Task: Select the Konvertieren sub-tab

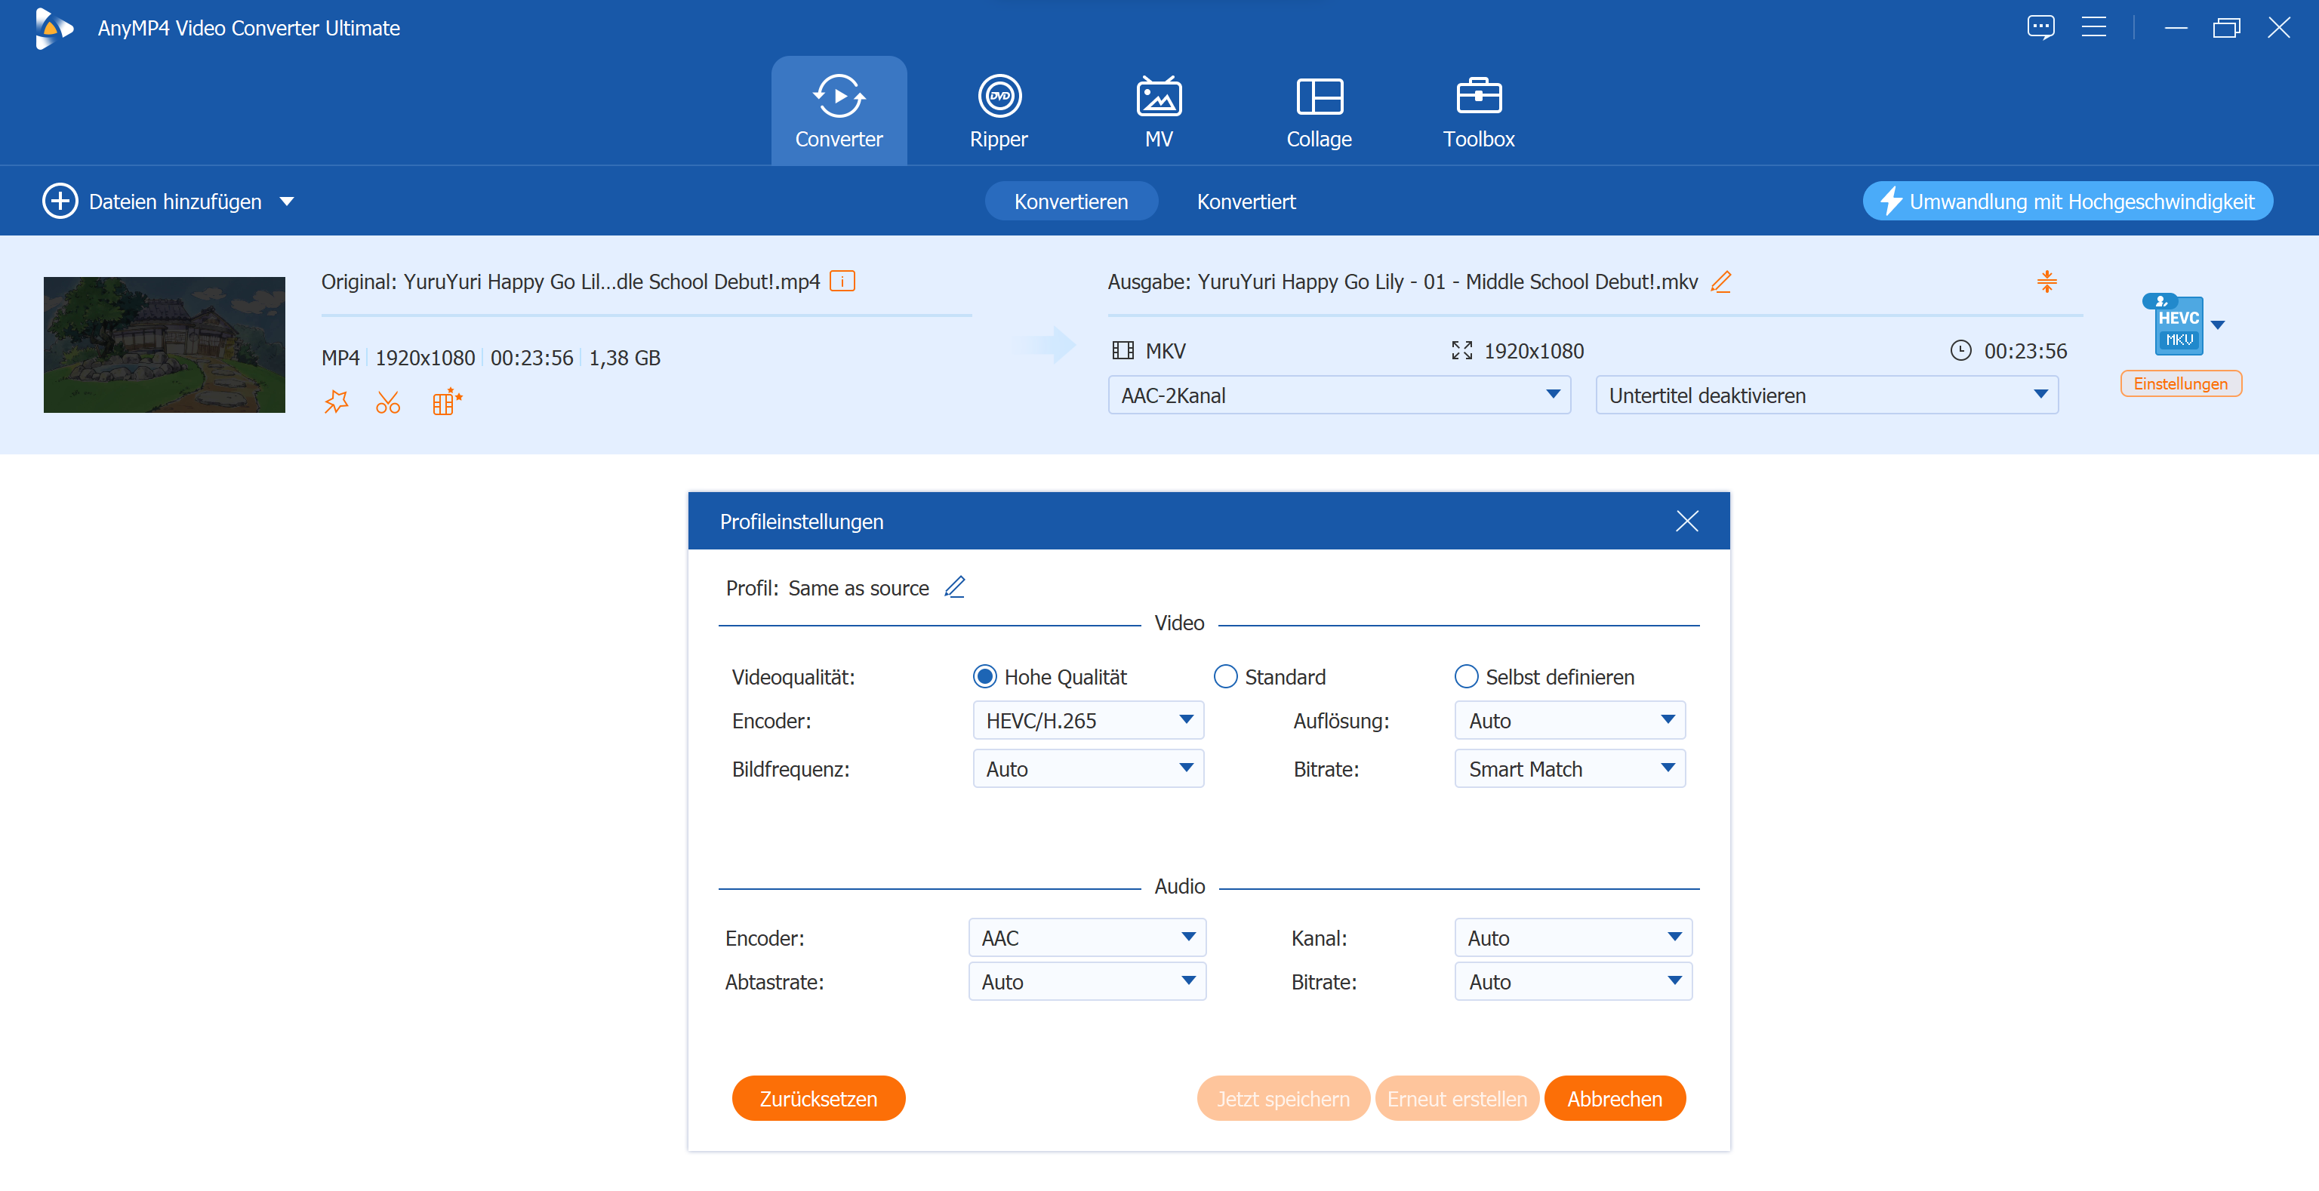Action: click(1070, 201)
